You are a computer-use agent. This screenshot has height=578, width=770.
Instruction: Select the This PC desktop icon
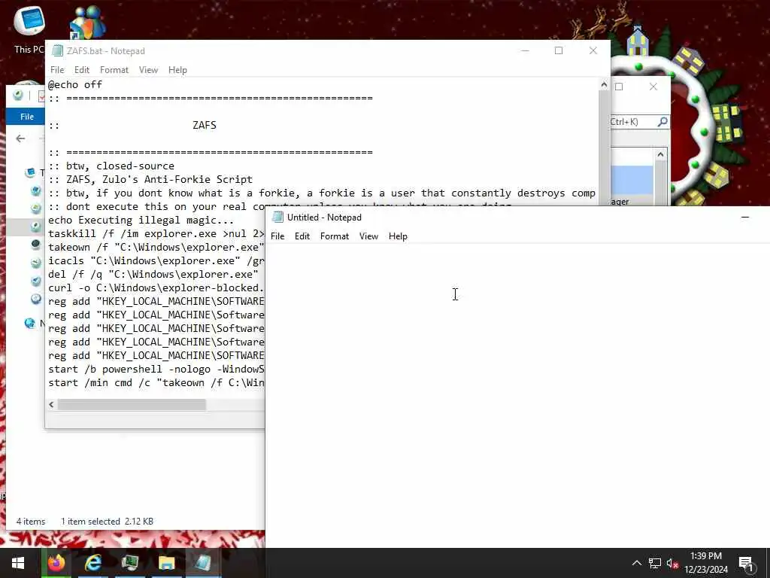click(x=29, y=29)
